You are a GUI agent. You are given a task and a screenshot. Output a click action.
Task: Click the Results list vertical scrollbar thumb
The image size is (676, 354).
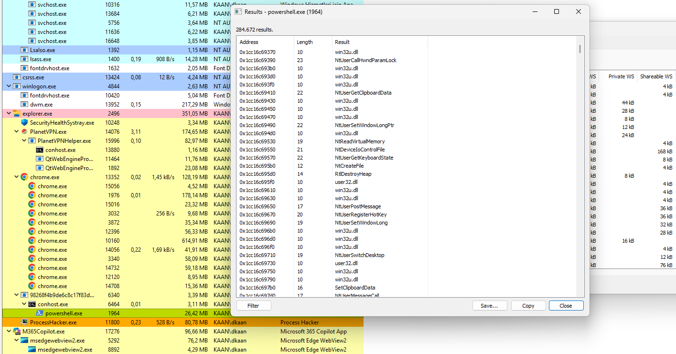[580, 49]
